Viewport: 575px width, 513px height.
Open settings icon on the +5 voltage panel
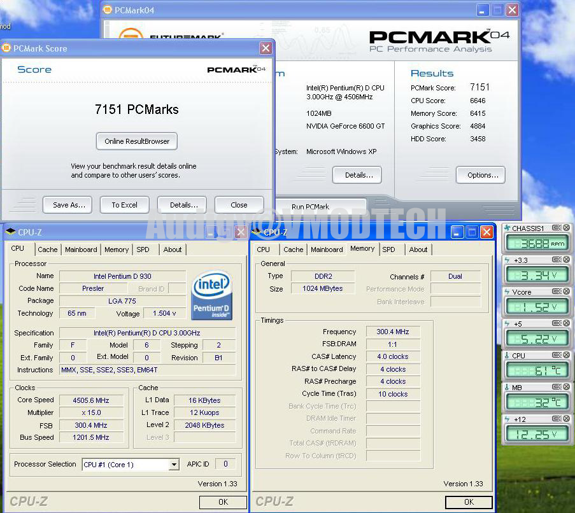[557, 323]
